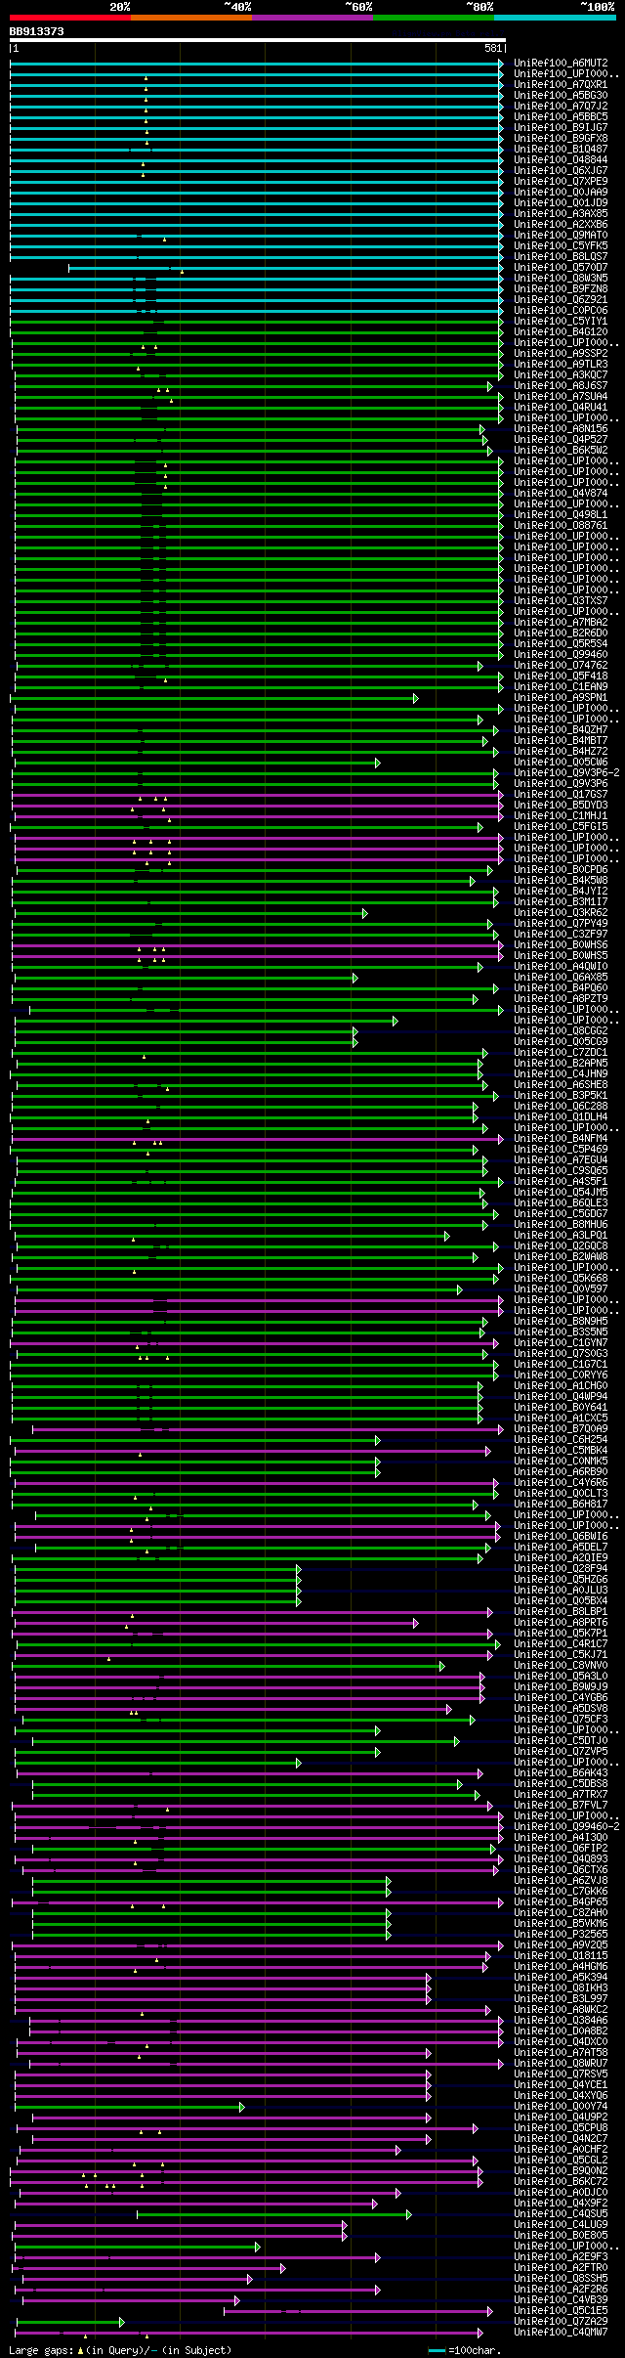Select hit label UniRef100_B8LQS7
Viewport: 625px width, 2358px height.
click(561, 257)
